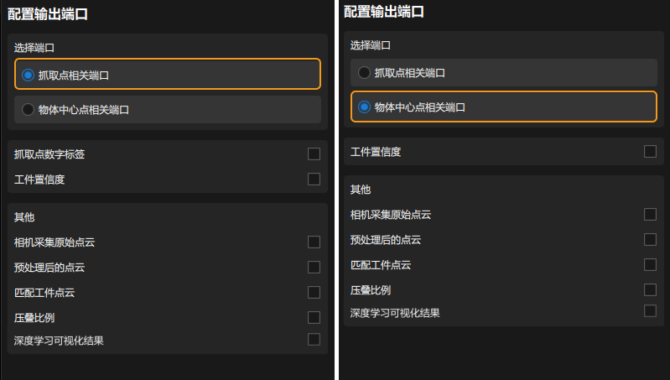This screenshot has width=670, height=380.
Task: Enable 压叠比例 checkbox in right panel
Action: (650, 289)
